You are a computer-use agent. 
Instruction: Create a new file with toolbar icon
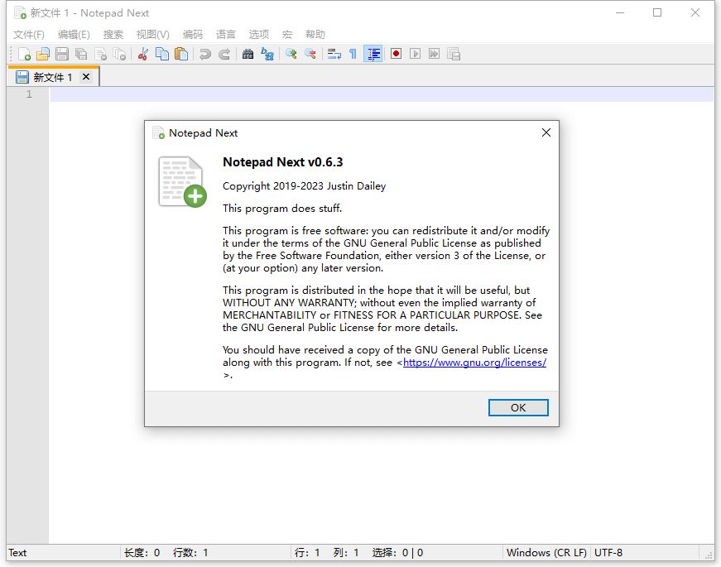click(x=24, y=55)
